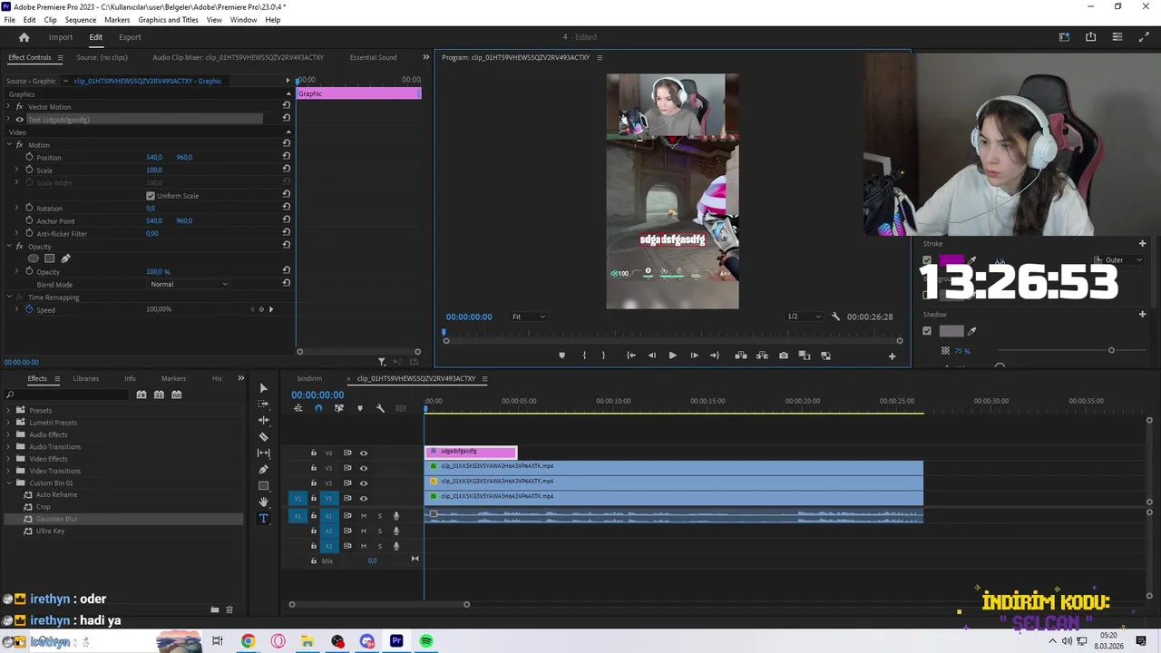1161x653 pixels.
Task: Enable the Shadow checkbox in Essential Graphics
Action: [927, 331]
